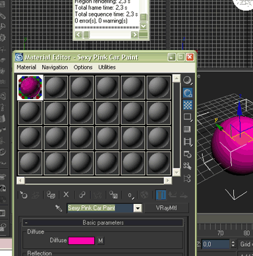The width and height of the screenshot is (253, 256).
Task: Click the render log horizontal scroll thumb
Action: [86, 34]
